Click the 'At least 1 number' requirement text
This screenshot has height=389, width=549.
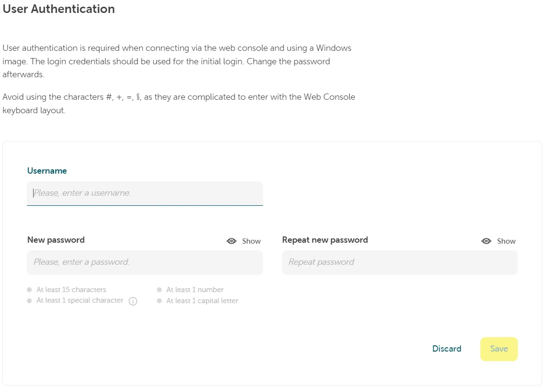coord(194,289)
